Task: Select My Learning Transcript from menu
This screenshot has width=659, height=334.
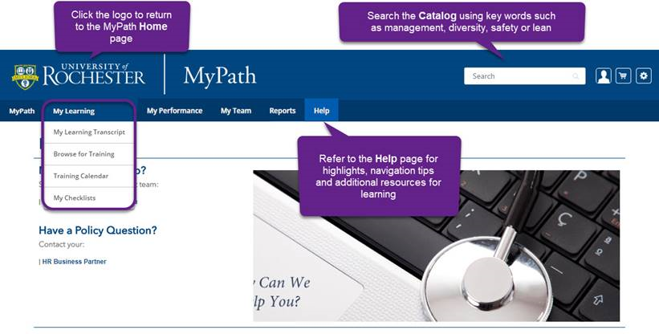Action: (x=89, y=132)
